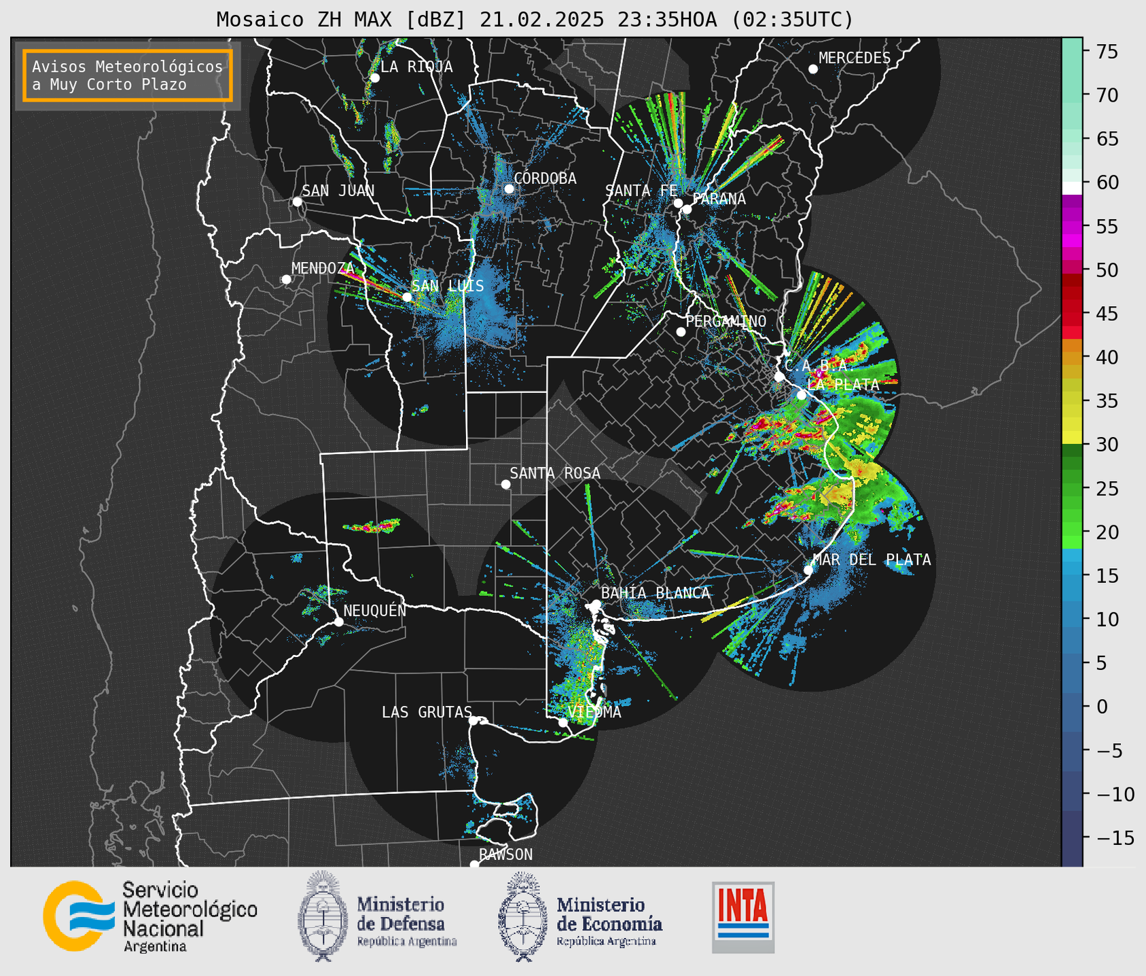
Task: Click the green 25 dBZ color band
Action: pyautogui.click(x=1072, y=488)
